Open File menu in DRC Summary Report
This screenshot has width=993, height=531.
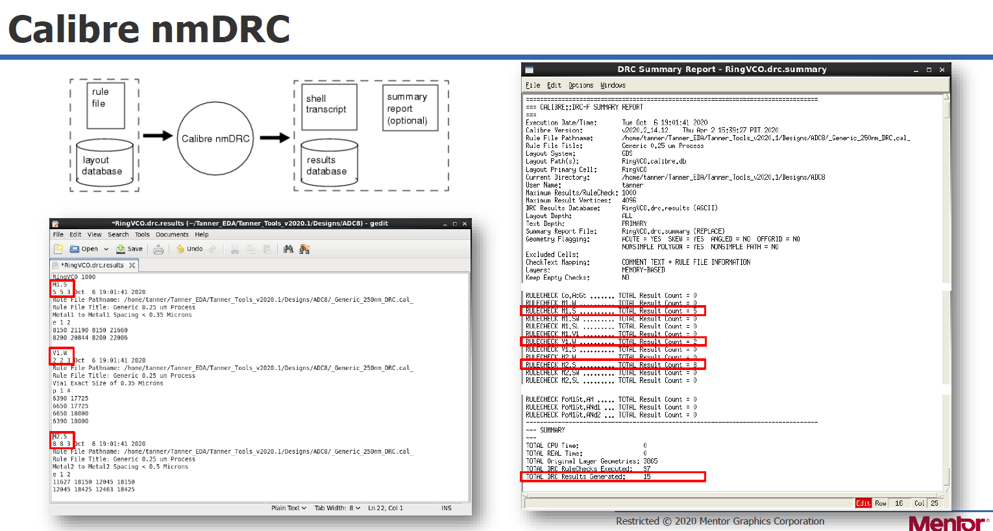pos(533,85)
